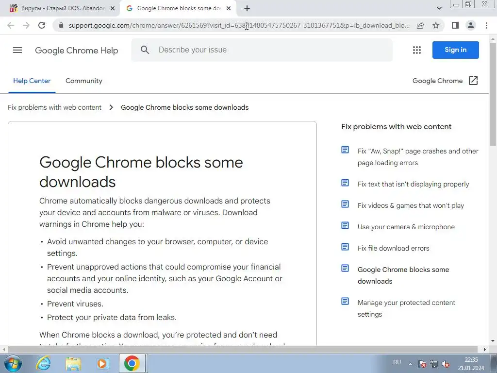497x373 pixels.
Task: Open the Windows Start menu
Action: (x=12, y=363)
